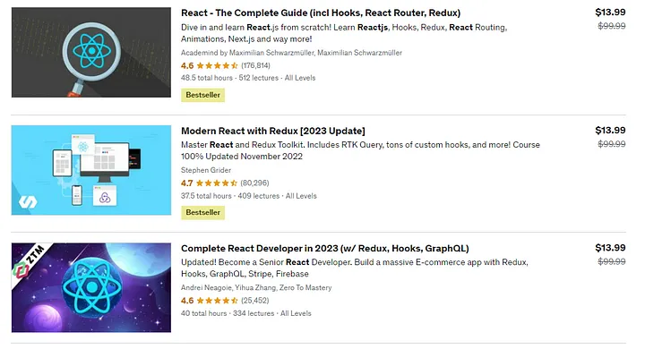
Task: Click the Bestseller badge on React Complete Guide
Action: (x=202, y=95)
